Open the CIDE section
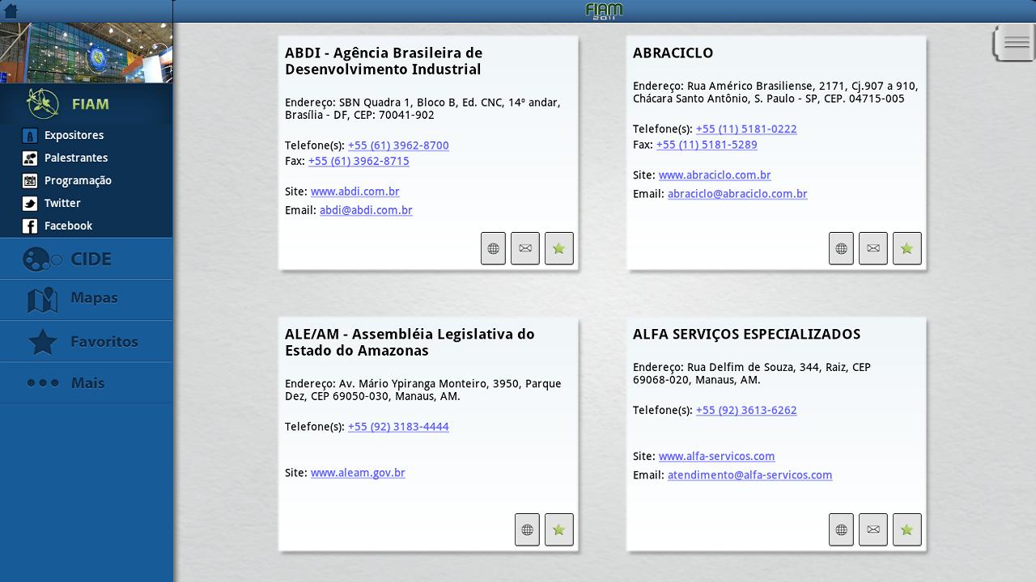 coord(87,259)
